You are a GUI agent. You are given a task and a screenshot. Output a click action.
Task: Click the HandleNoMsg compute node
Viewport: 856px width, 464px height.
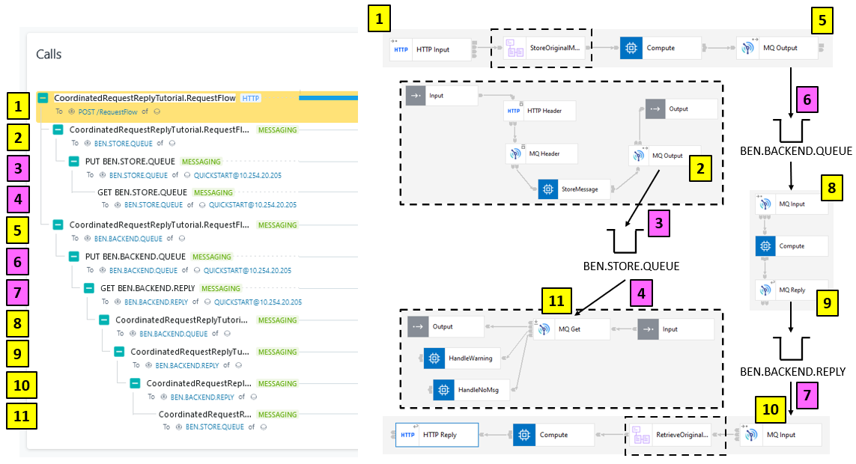[x=472, y=389]
